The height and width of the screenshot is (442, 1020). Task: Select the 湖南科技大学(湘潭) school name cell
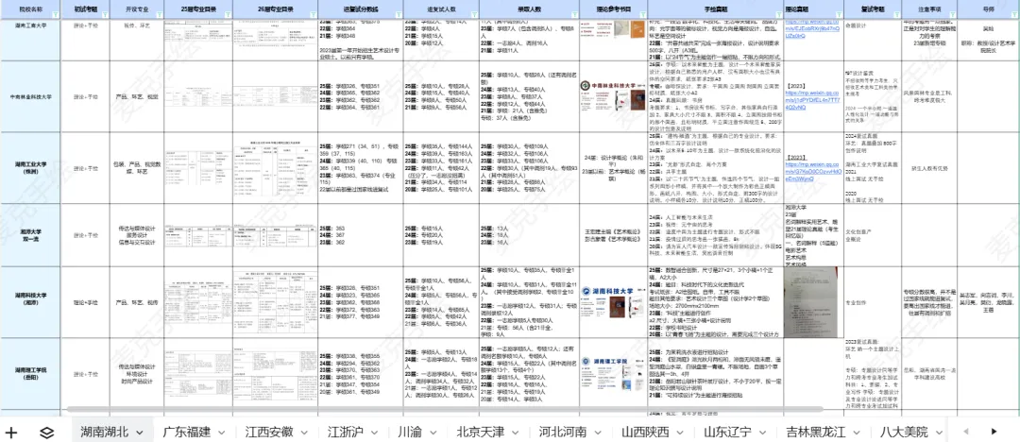tap(30, 302)
